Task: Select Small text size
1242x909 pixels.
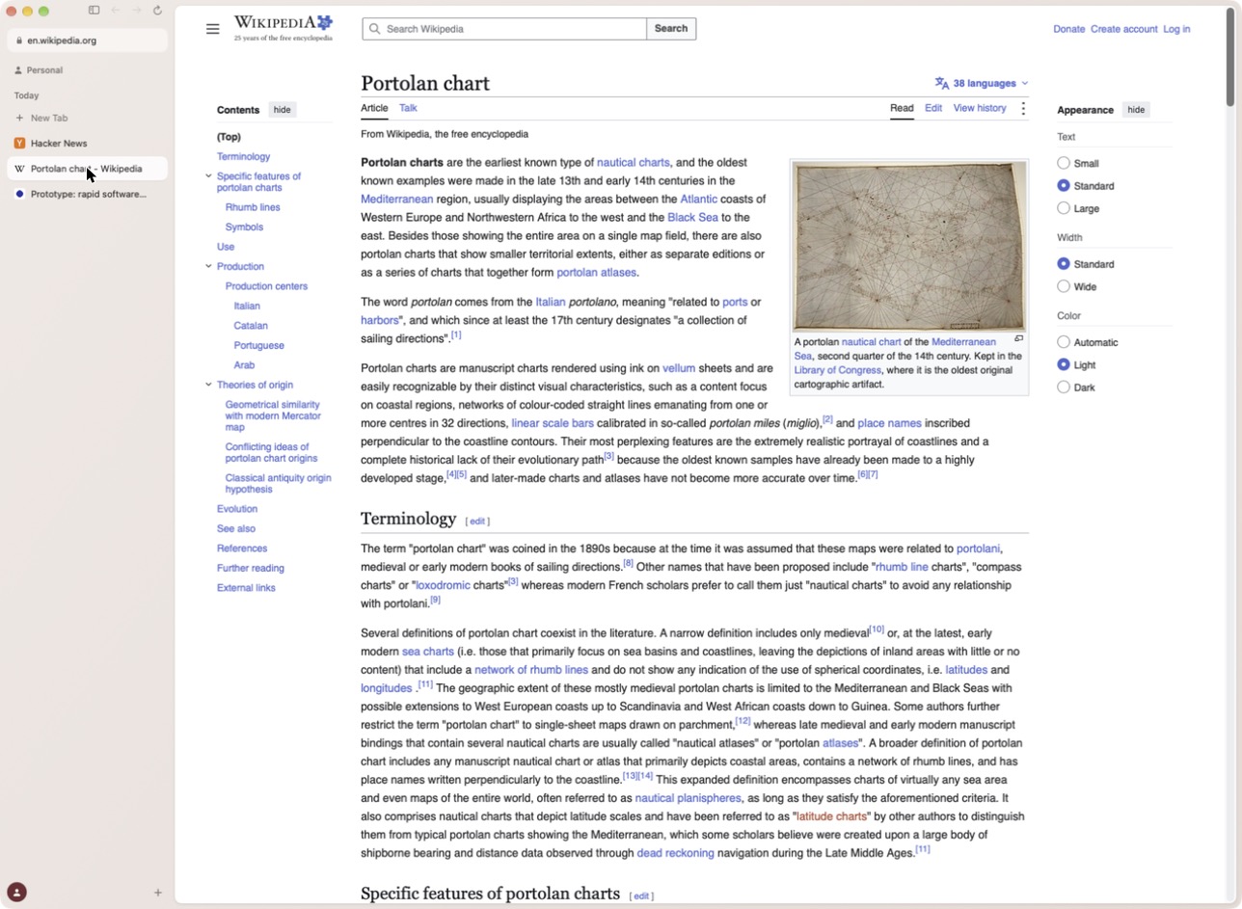Action: click(x=1064, y=164)
